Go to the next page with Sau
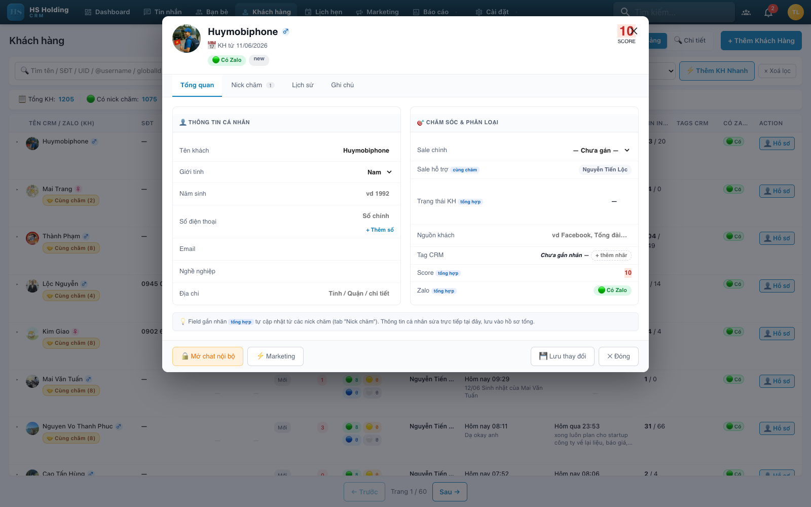This screenshot has width=811, height=507. (x=450, y=492)
